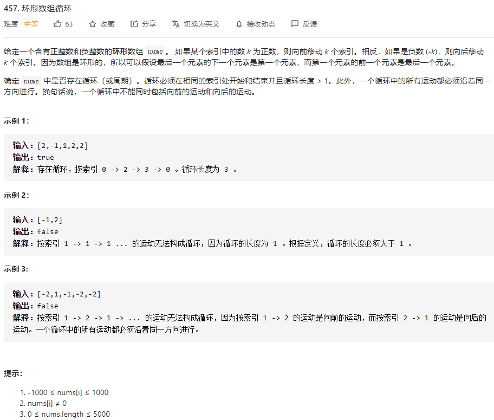Click the like count 63
This screenshot has width=494, height=420.
pyautogui.click(x=69, y=24)
